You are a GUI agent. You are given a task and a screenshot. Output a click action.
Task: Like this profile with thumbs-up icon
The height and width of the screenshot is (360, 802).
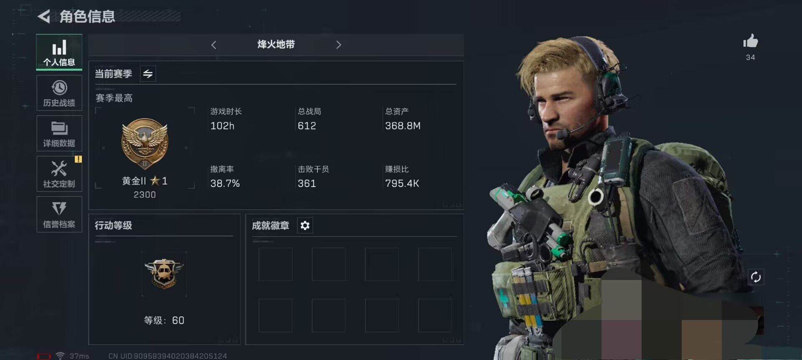click(751, 41)
